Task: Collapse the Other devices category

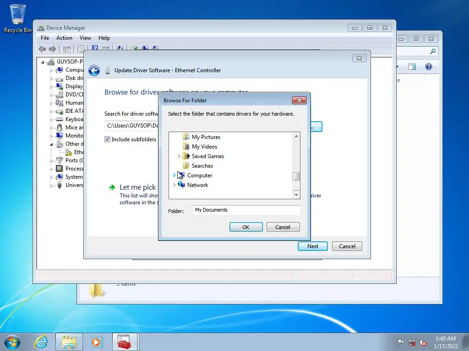Action: (51, 144)
